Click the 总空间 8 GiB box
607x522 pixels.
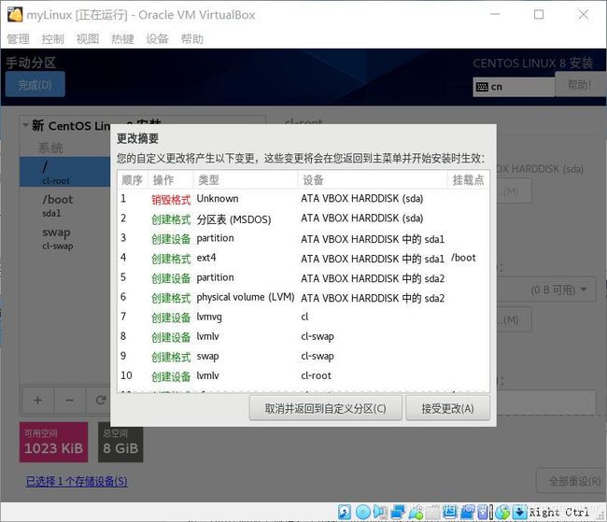coord(120,443)
